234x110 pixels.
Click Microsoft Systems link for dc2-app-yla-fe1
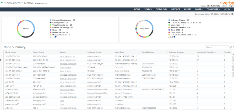(x=67, y=93)
